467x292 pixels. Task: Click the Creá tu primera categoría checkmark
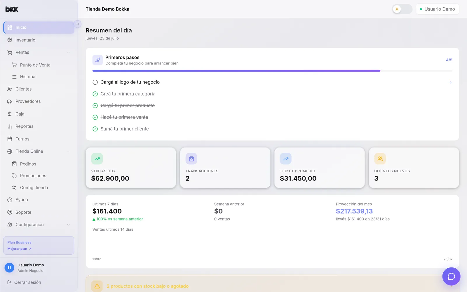[x=95, y=94]
